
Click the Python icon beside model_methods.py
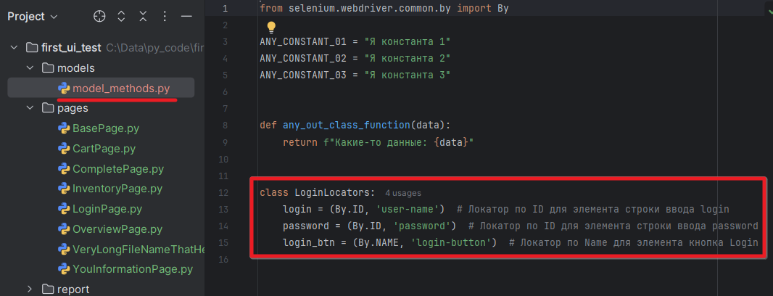[64, 89]
